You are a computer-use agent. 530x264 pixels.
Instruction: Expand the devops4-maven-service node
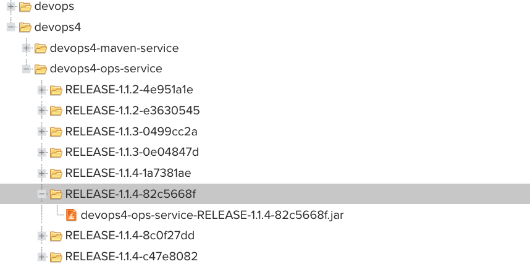point(27,48)
